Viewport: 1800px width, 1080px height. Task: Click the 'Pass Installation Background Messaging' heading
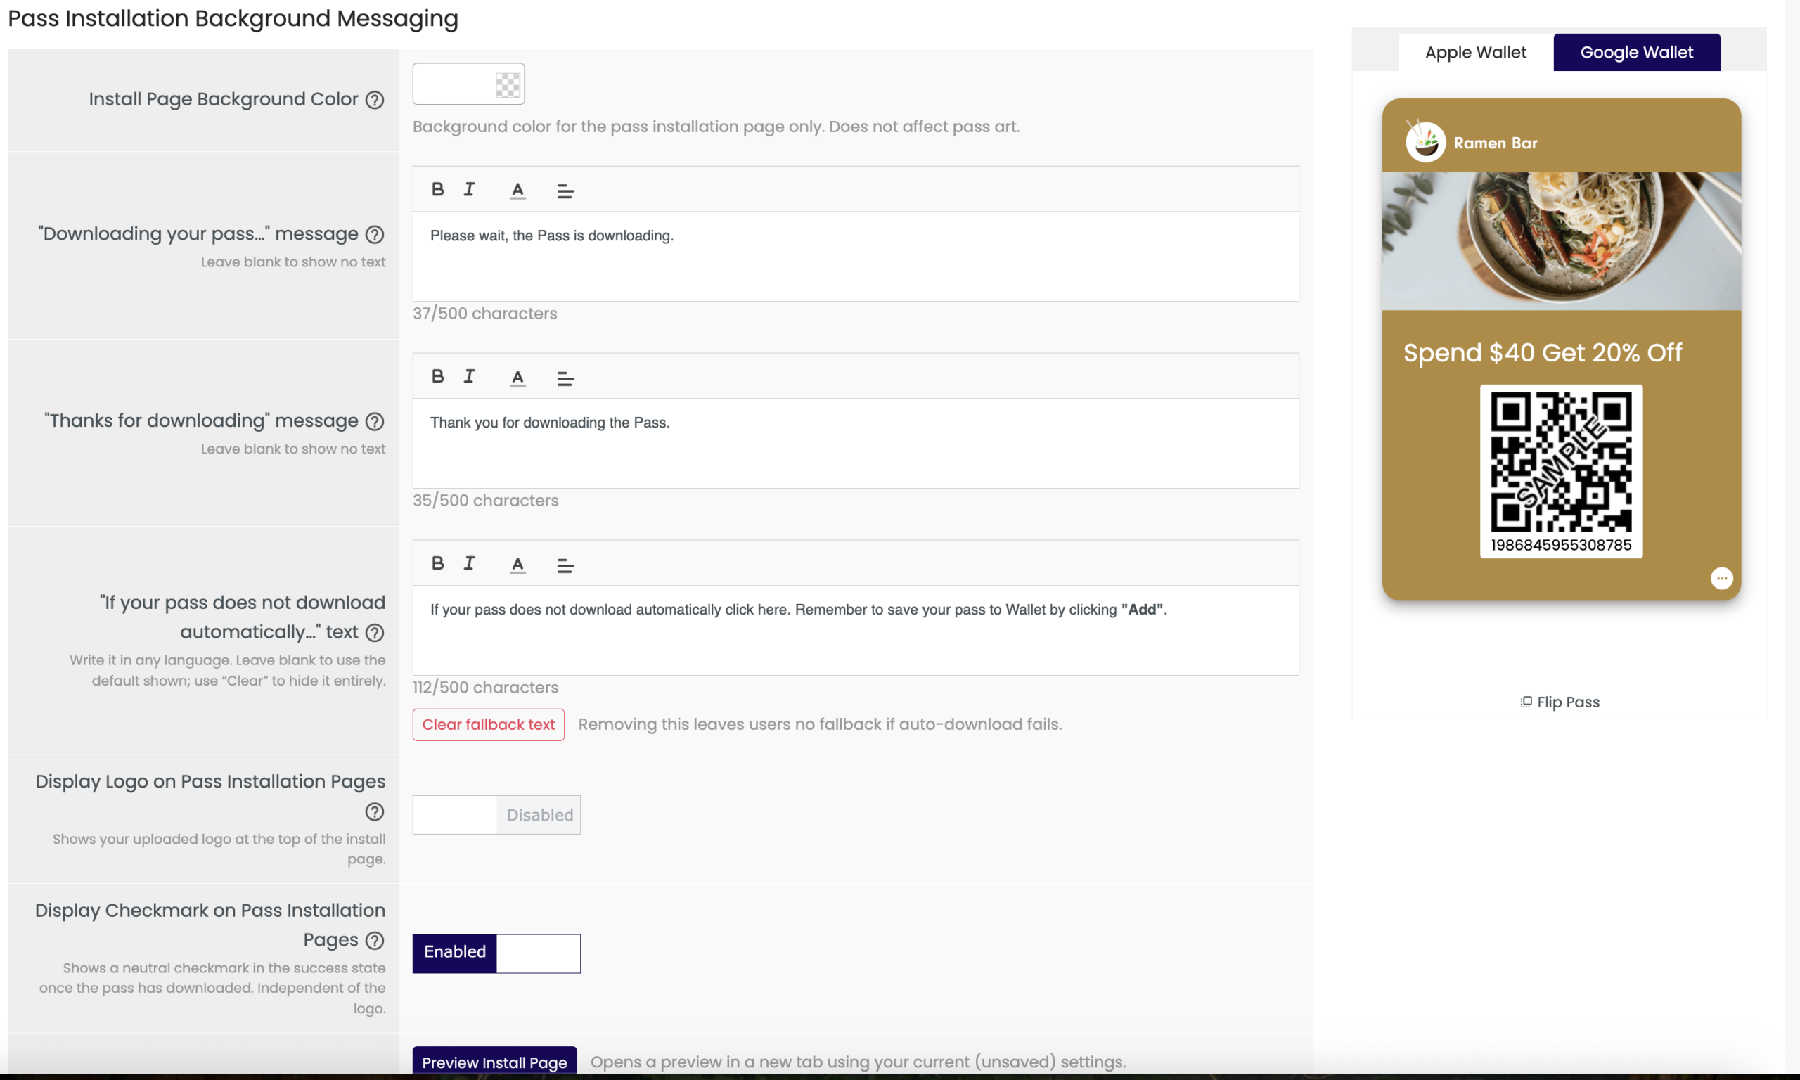[x=233, y=18]
